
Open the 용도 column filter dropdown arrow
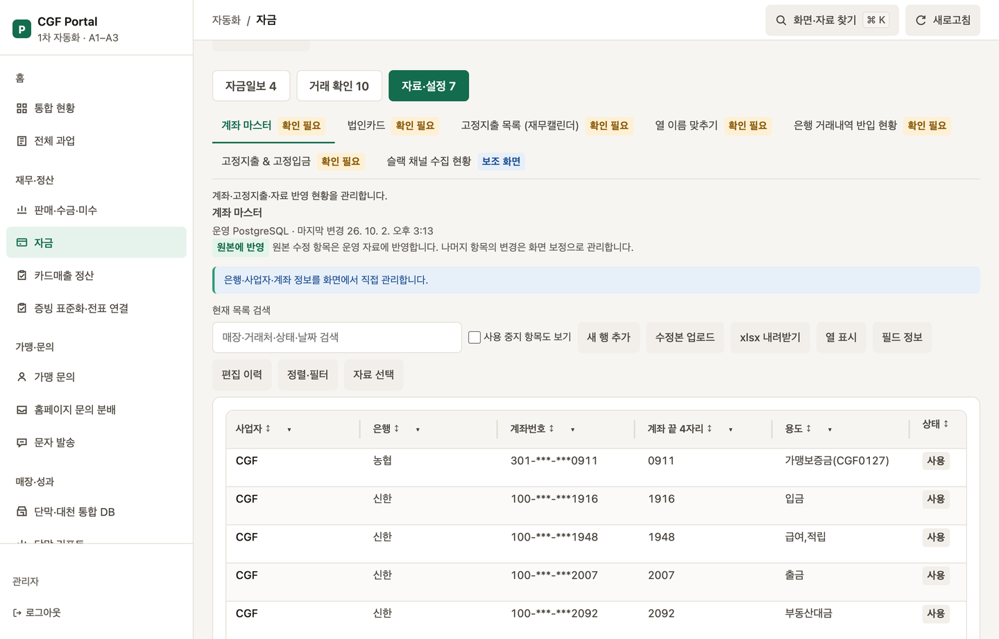pos(830,430)
